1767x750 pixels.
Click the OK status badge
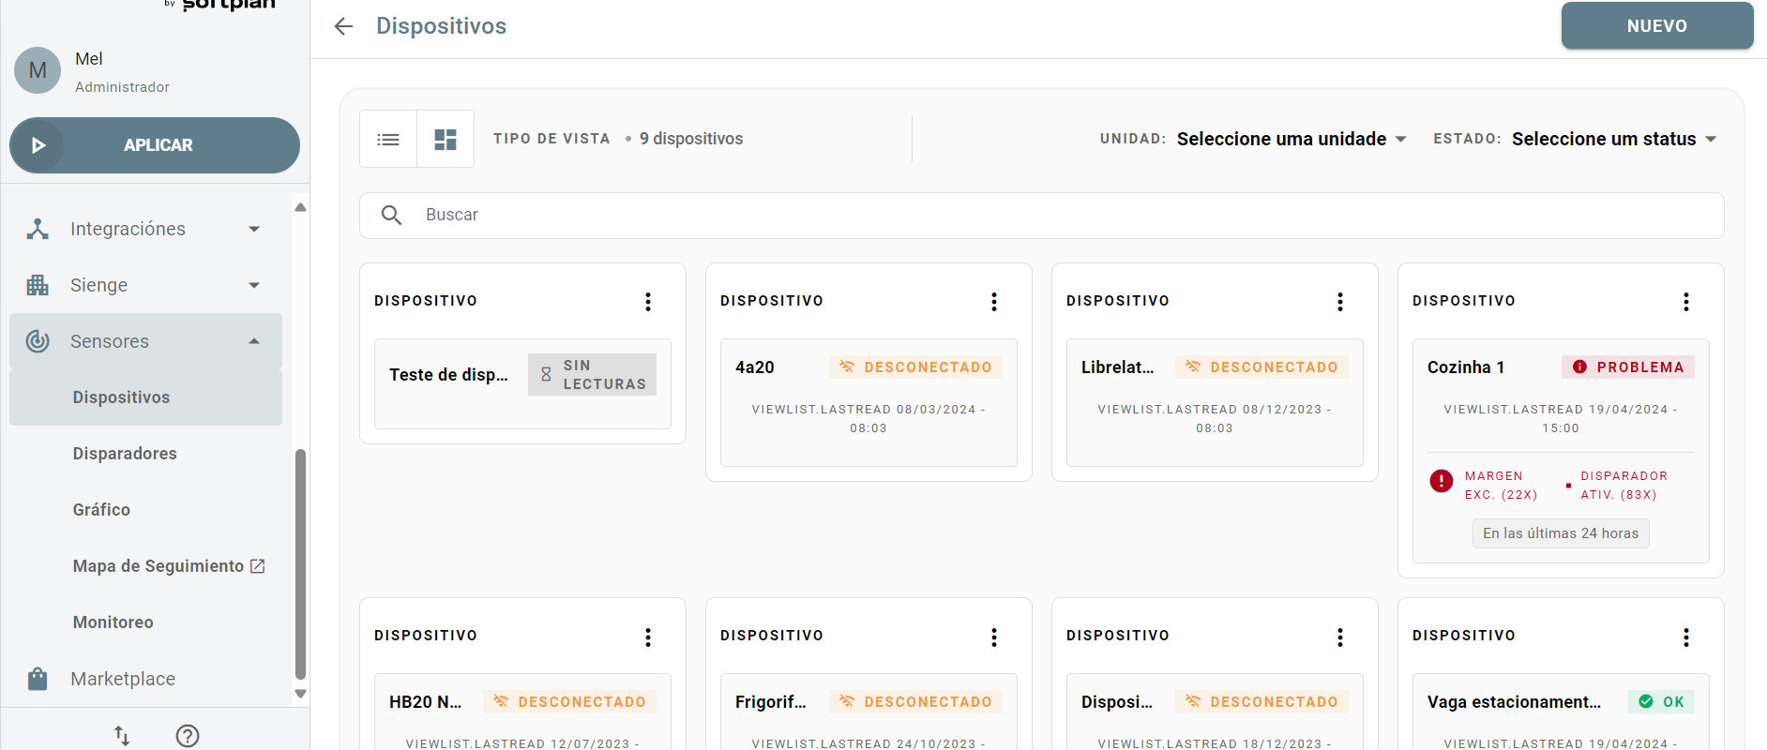pos(1661,702)
